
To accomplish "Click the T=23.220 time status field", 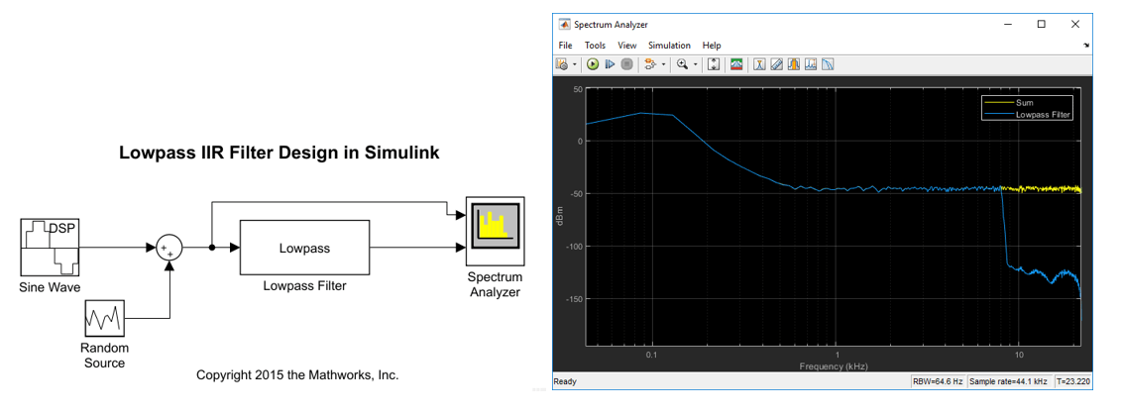I will pos(1072,381).
